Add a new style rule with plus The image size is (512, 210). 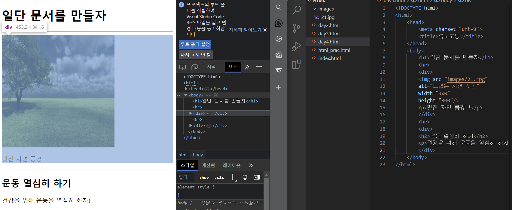coord(233,177)
